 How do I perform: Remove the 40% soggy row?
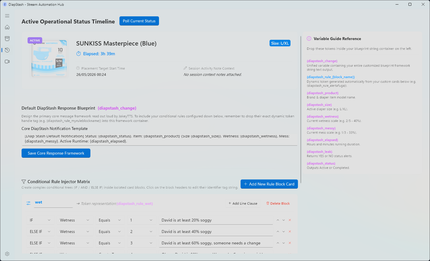point(290,232)
